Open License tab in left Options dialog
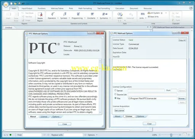 point(44,117)
